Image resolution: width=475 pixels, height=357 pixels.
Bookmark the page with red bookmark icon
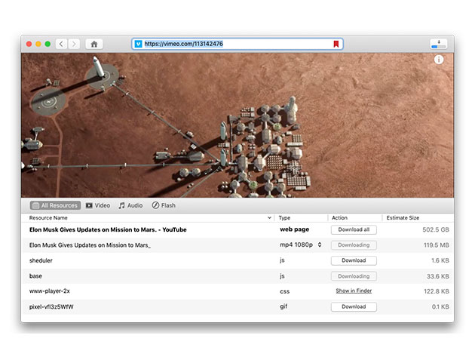(336, 44)
